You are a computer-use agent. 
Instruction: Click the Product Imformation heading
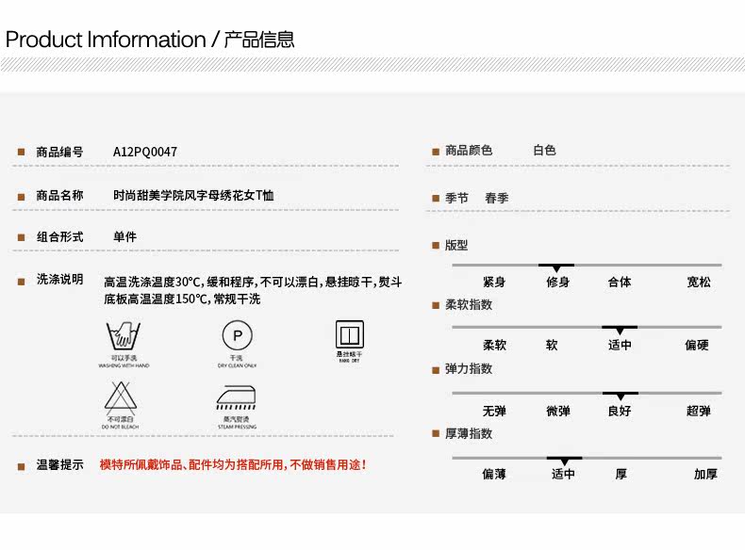tap(150, 40)
